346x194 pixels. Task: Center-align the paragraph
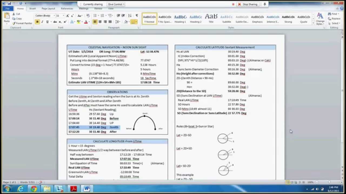click(100, 22)
